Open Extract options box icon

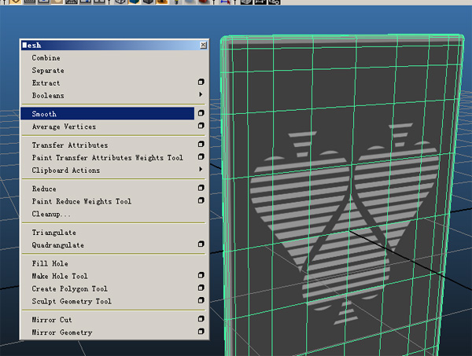click(201, 83)
